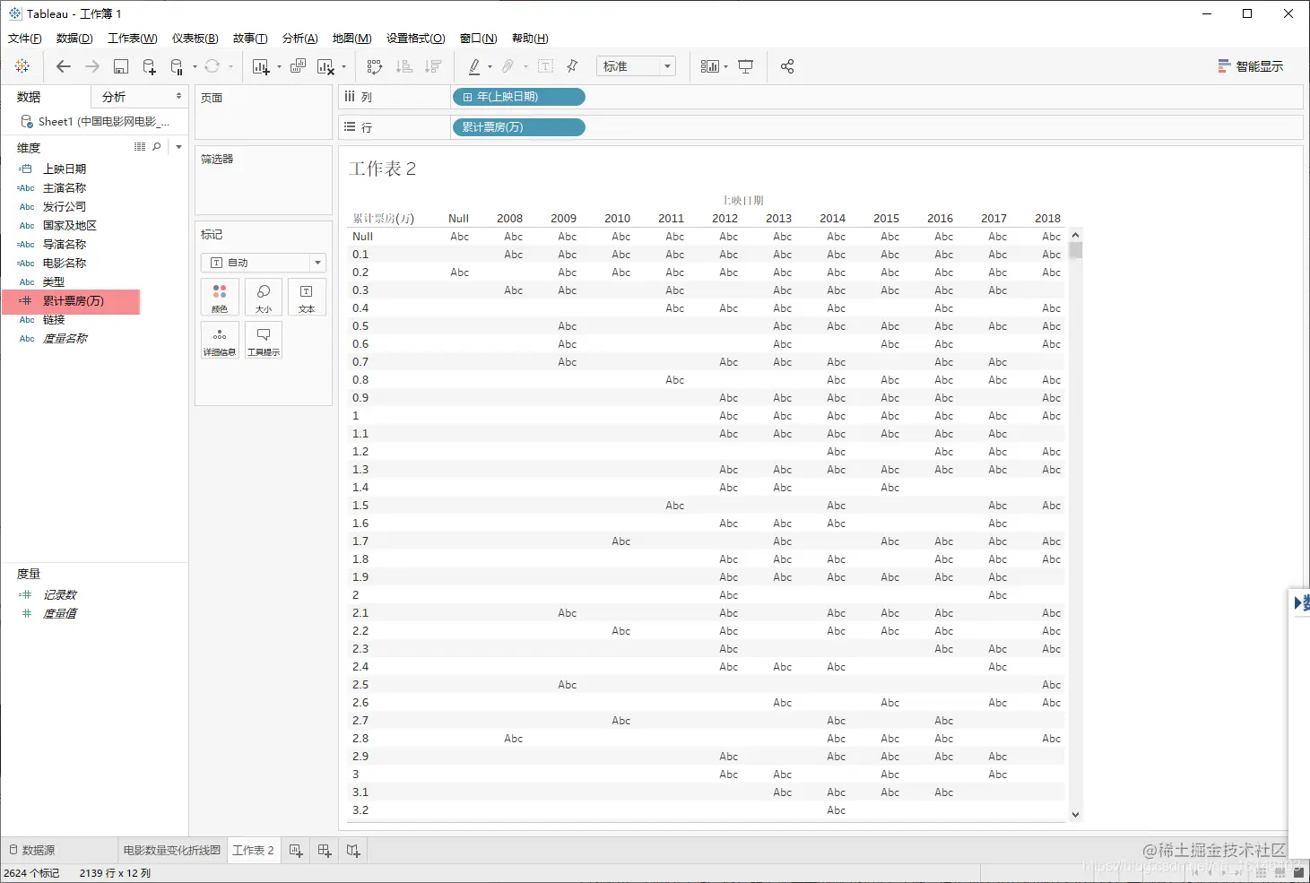The height and width of the screenshot is (883, 1310).
Task: Switch to the 分析 pane tab
Action: click(114, 97)
